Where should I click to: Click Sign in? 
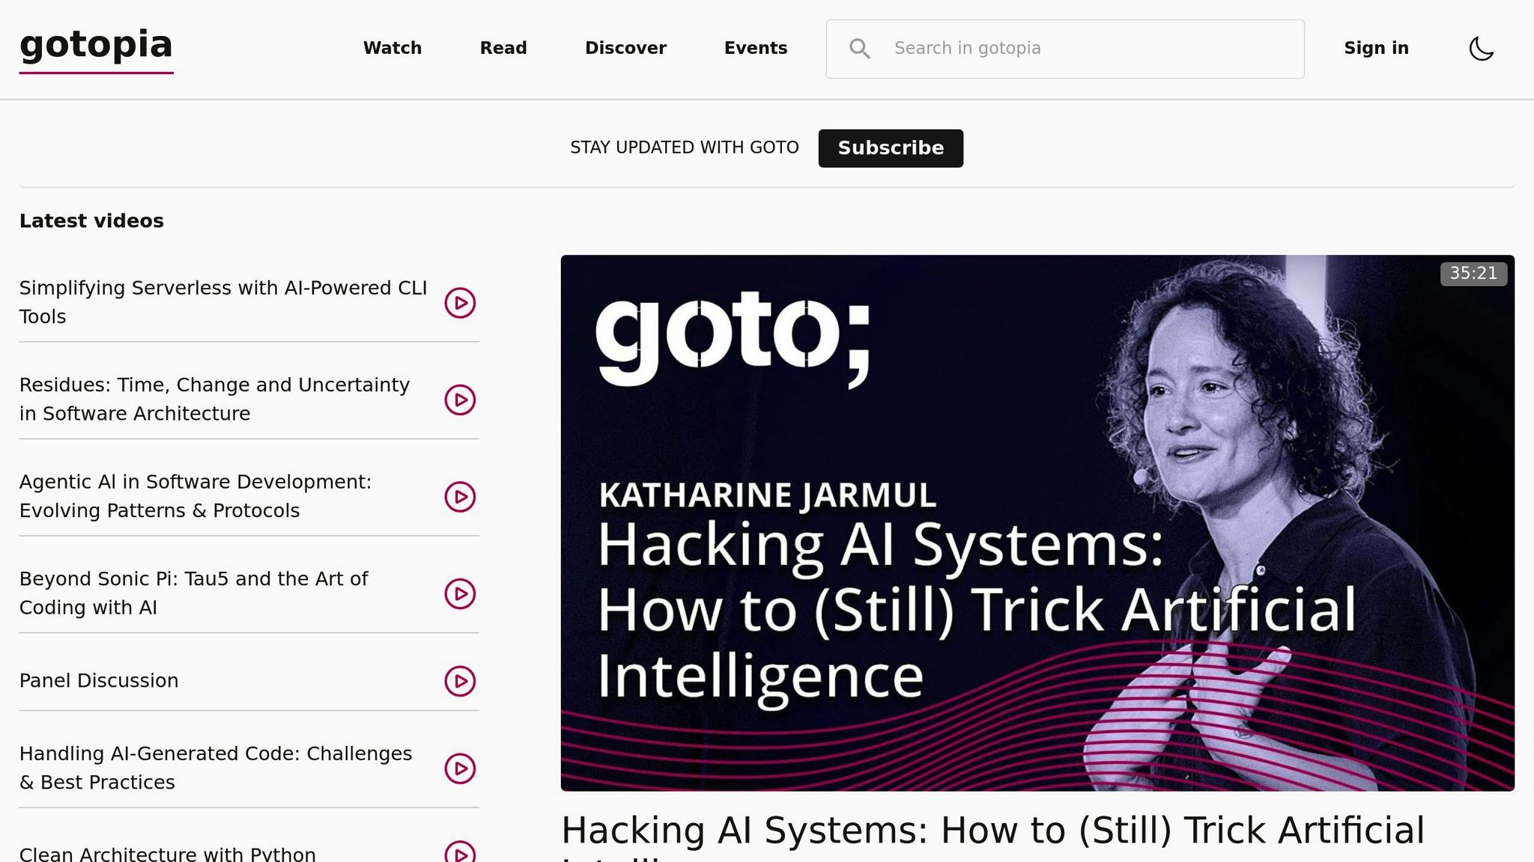point(1376,48)
